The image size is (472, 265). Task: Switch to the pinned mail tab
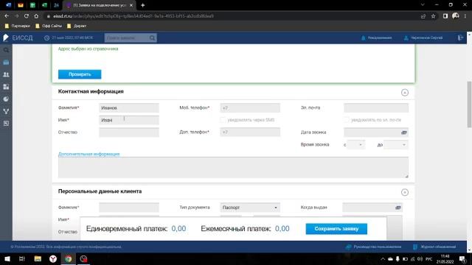tap(21, 5)
